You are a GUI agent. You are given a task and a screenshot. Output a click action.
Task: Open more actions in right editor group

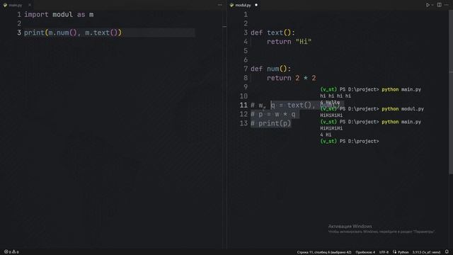coord(447,5)
